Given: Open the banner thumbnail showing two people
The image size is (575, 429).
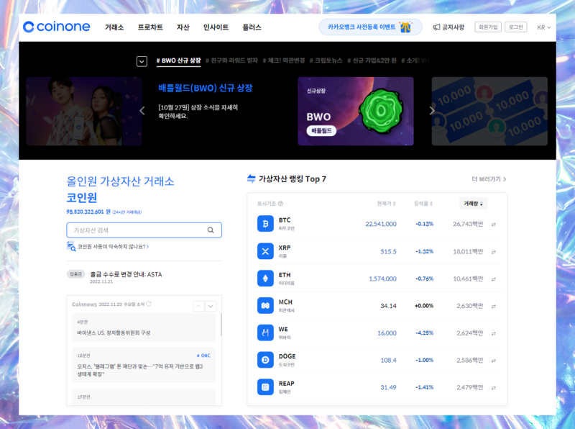Looking at the screenshot, I should (x=84, y=112).
